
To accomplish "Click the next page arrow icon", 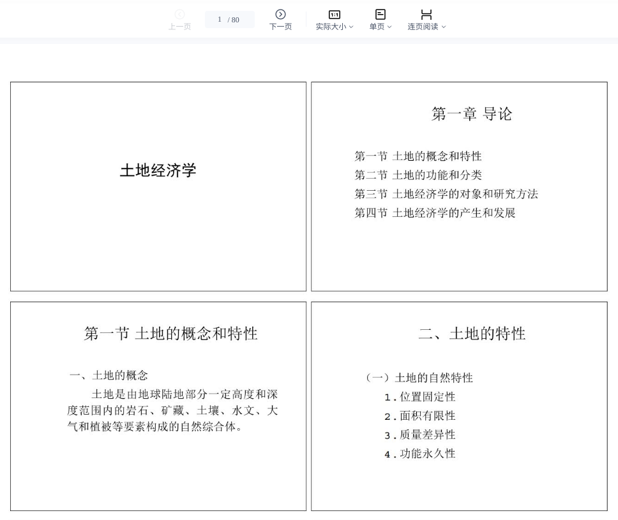I will click(x=280, y=15).
